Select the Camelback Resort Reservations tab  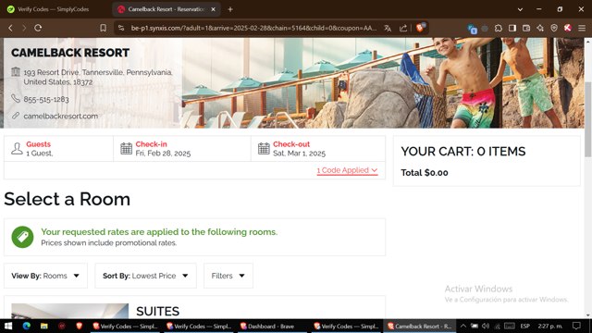tap(166, 9)
